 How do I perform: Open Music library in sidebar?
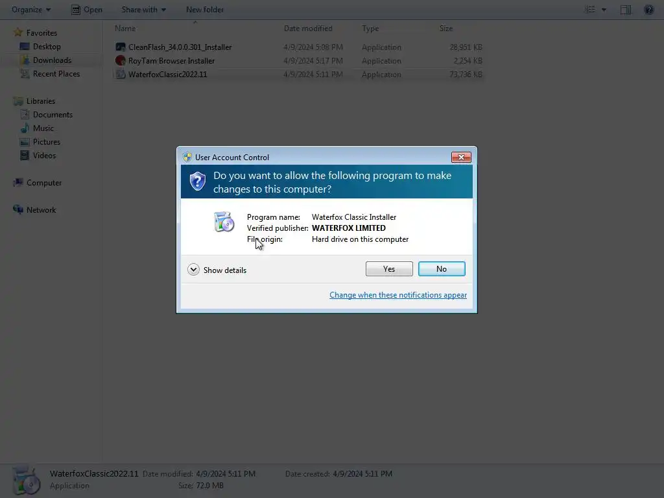pos(43,128)
